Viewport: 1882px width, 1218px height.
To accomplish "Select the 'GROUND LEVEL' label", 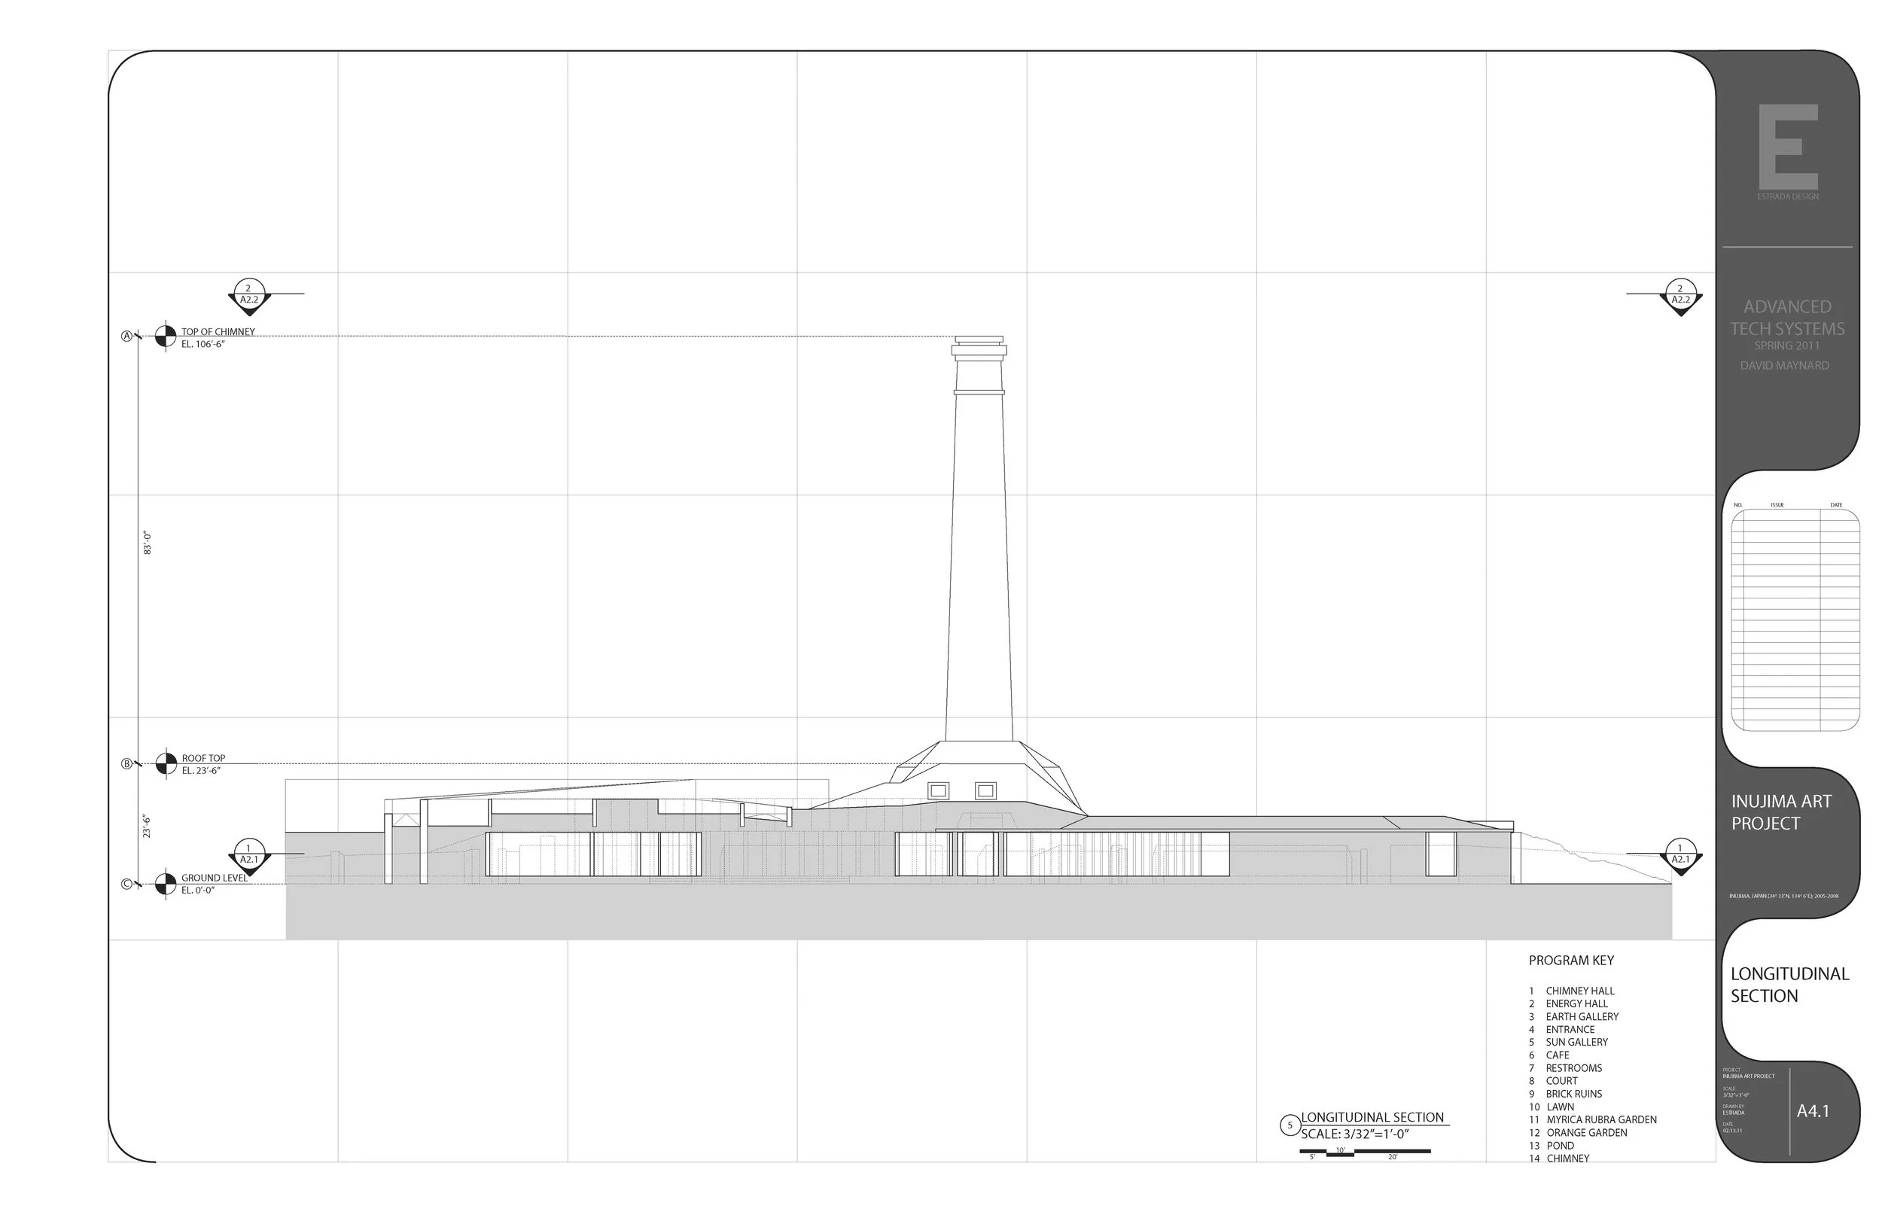I will click(215, 878).
